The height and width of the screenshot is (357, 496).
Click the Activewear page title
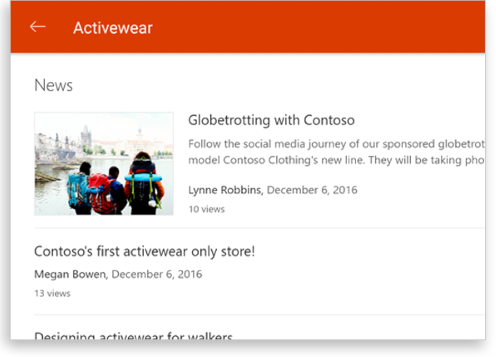click(x=112, y=28)
